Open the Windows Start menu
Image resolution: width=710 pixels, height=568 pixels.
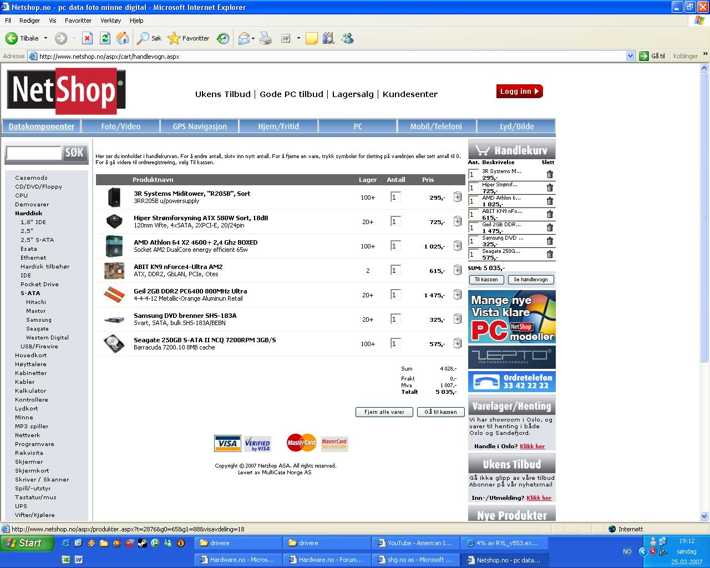pyautogui.click(x=27, y=543)
